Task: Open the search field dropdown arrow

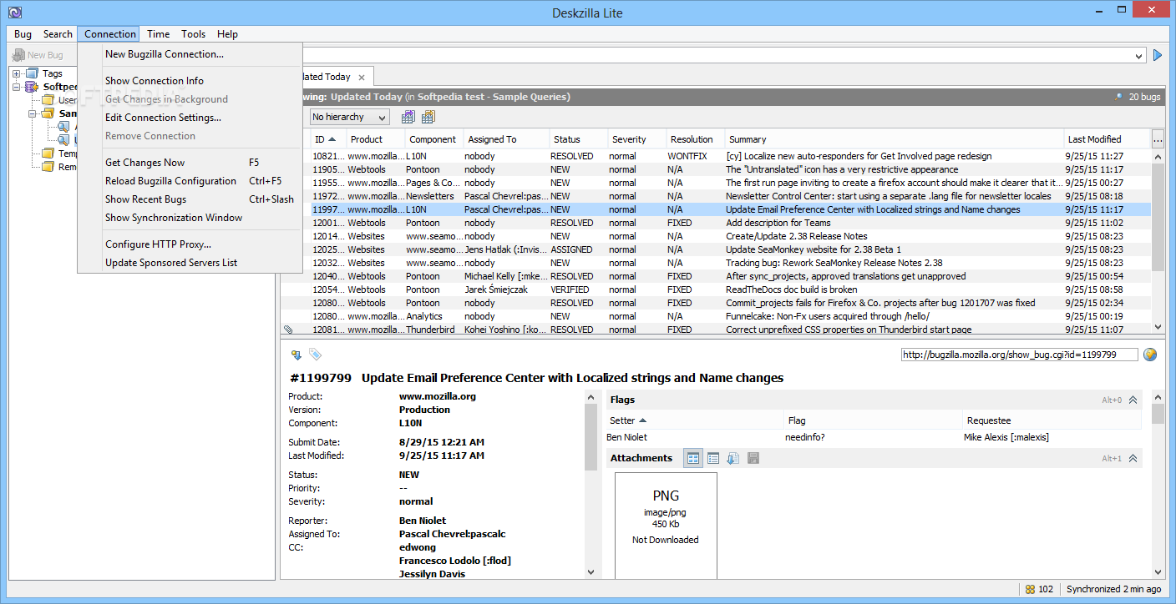Action: (1139, 56)
